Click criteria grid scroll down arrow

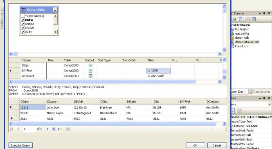tap(224, 77)
